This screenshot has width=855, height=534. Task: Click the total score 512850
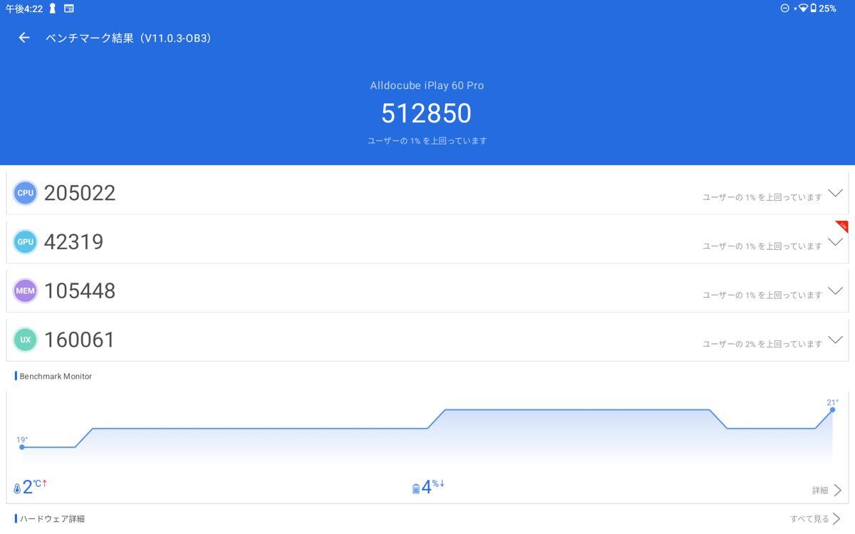click(426, 114)
